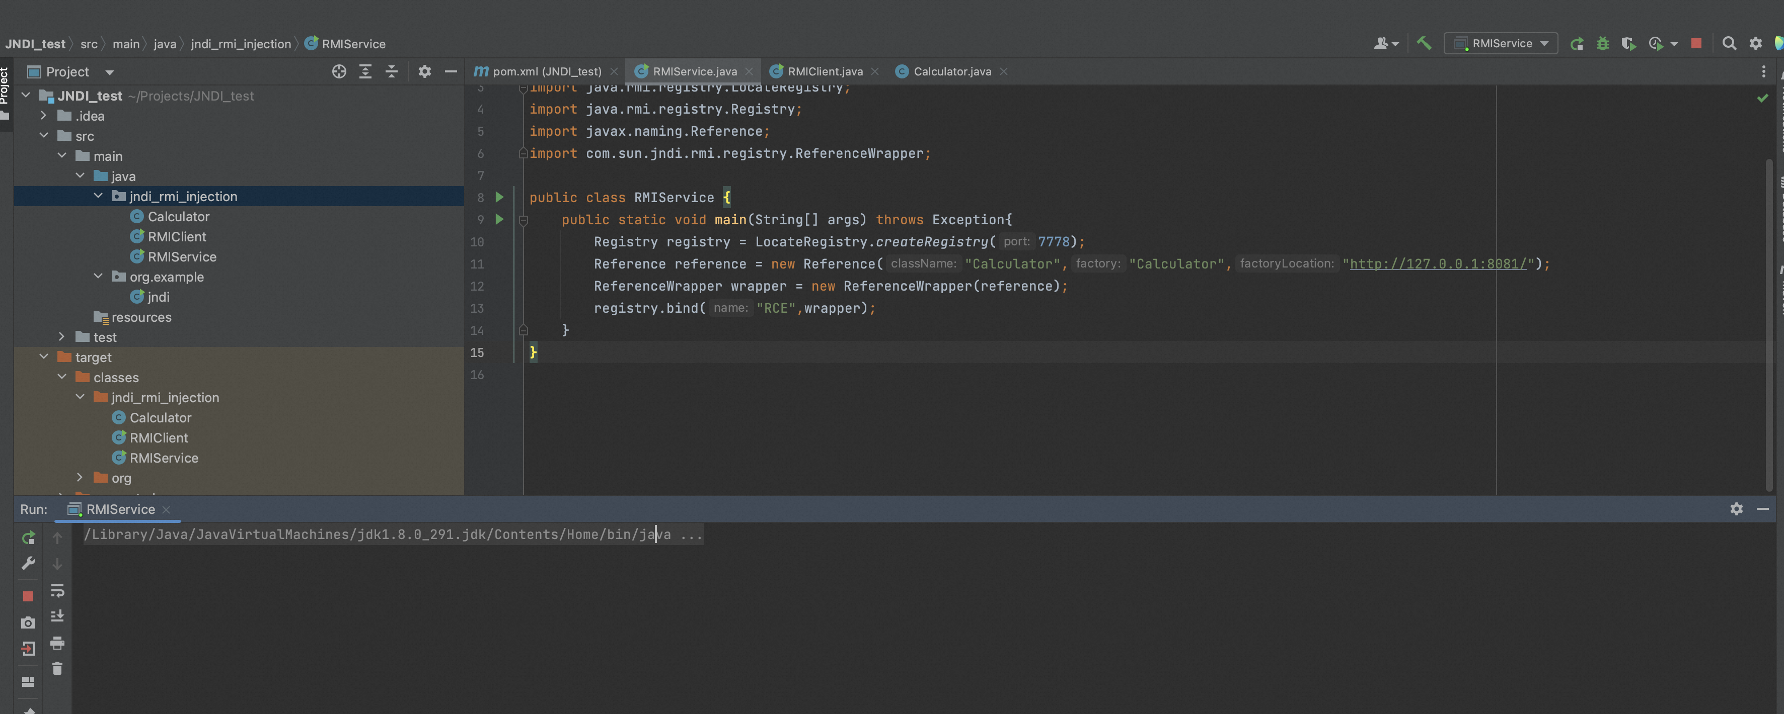Start debugging with the bug icon
Screen dimensions: 1784x714
pos(1603,44)
